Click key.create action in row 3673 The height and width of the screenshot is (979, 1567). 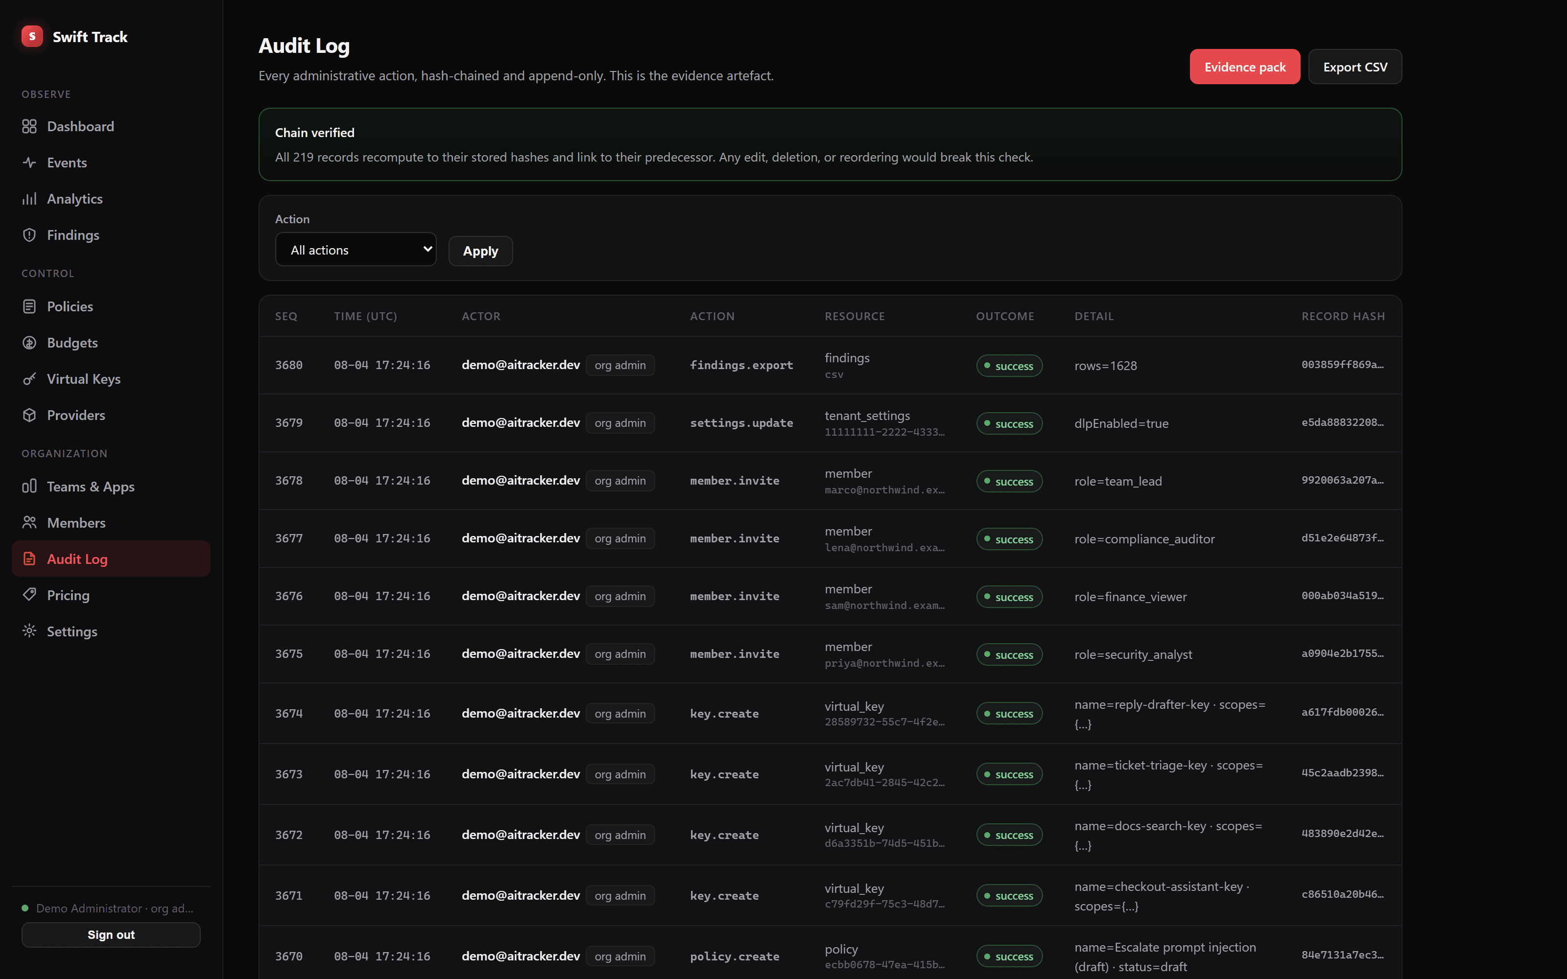[724, 774]
